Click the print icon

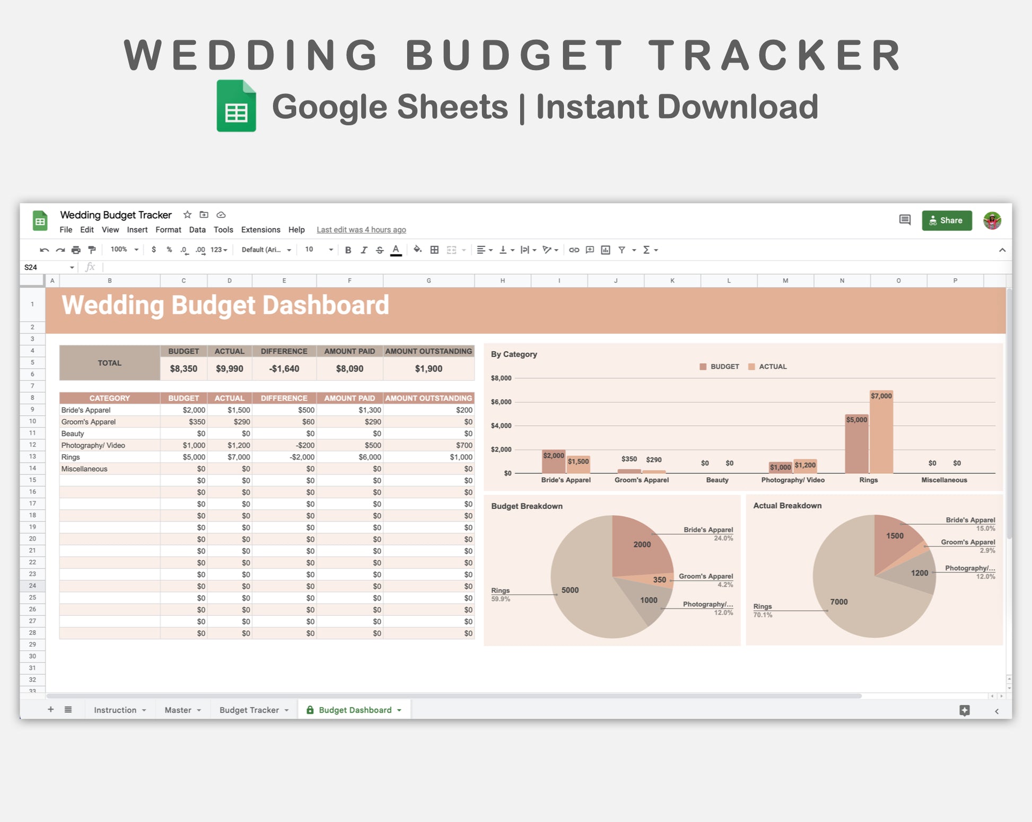[76, 250]
